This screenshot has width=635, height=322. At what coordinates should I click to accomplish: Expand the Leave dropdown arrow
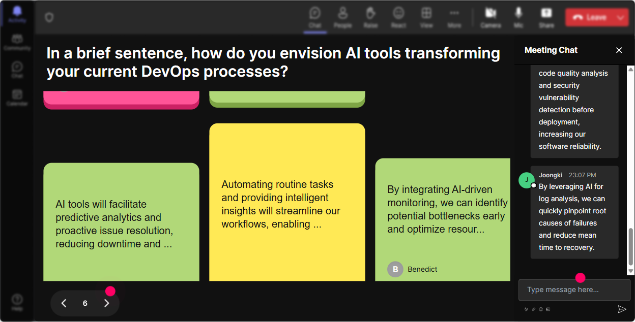point(621,17)
